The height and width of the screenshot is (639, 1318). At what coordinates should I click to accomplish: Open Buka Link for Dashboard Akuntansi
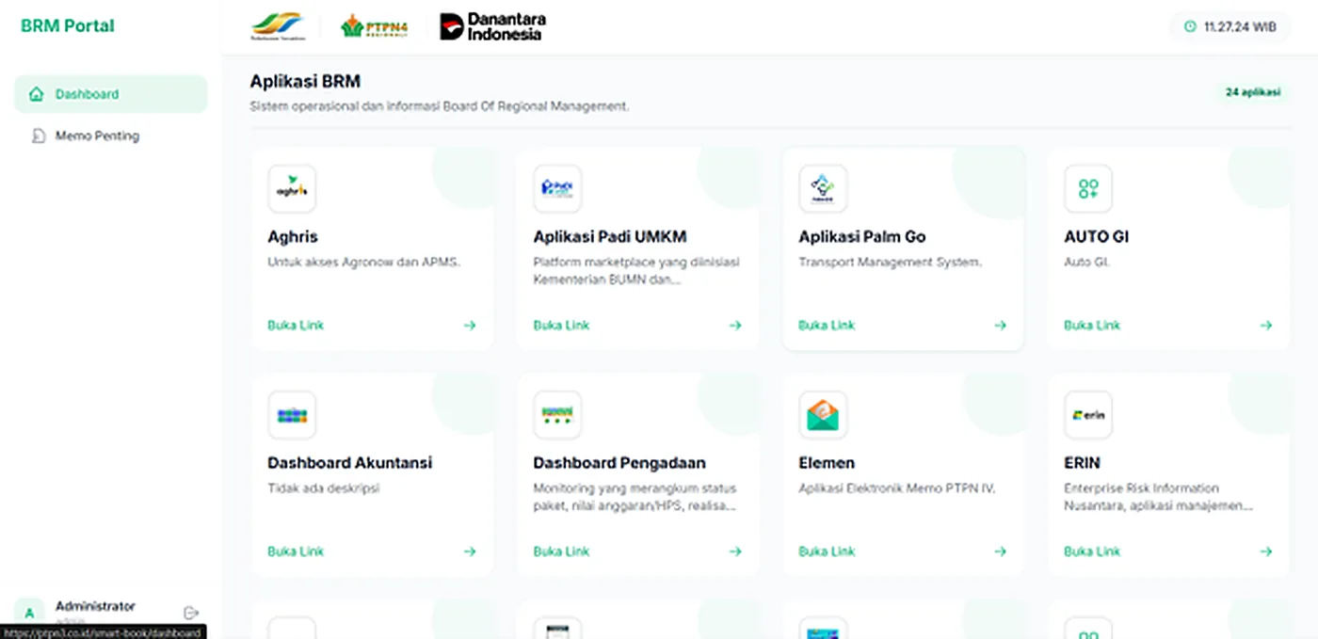coord(296,551)
